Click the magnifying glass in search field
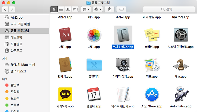The height and width of the screenshot is (112, 197). coord(163,9)
